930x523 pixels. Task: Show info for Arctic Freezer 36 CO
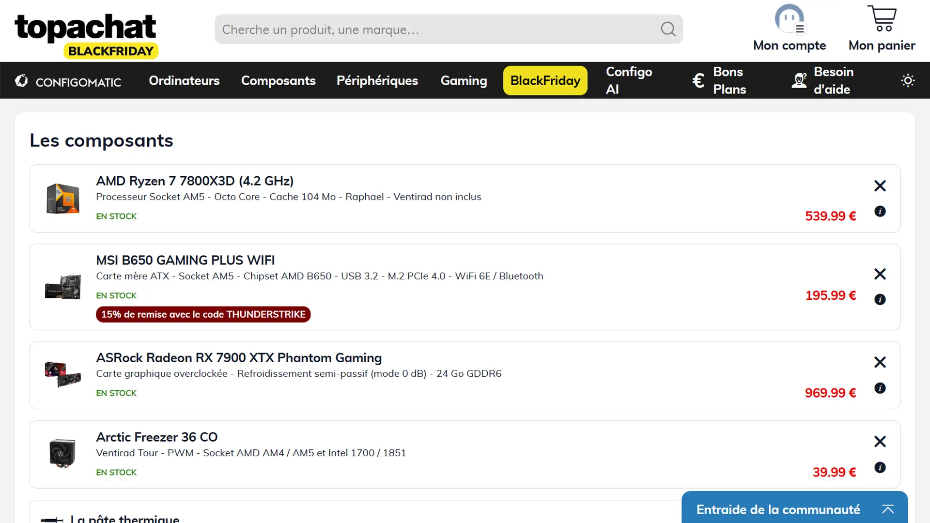[880, 468]
